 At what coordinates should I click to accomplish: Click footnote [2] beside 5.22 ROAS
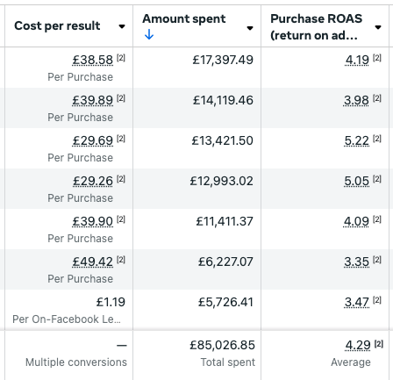[x=377, y=139]
